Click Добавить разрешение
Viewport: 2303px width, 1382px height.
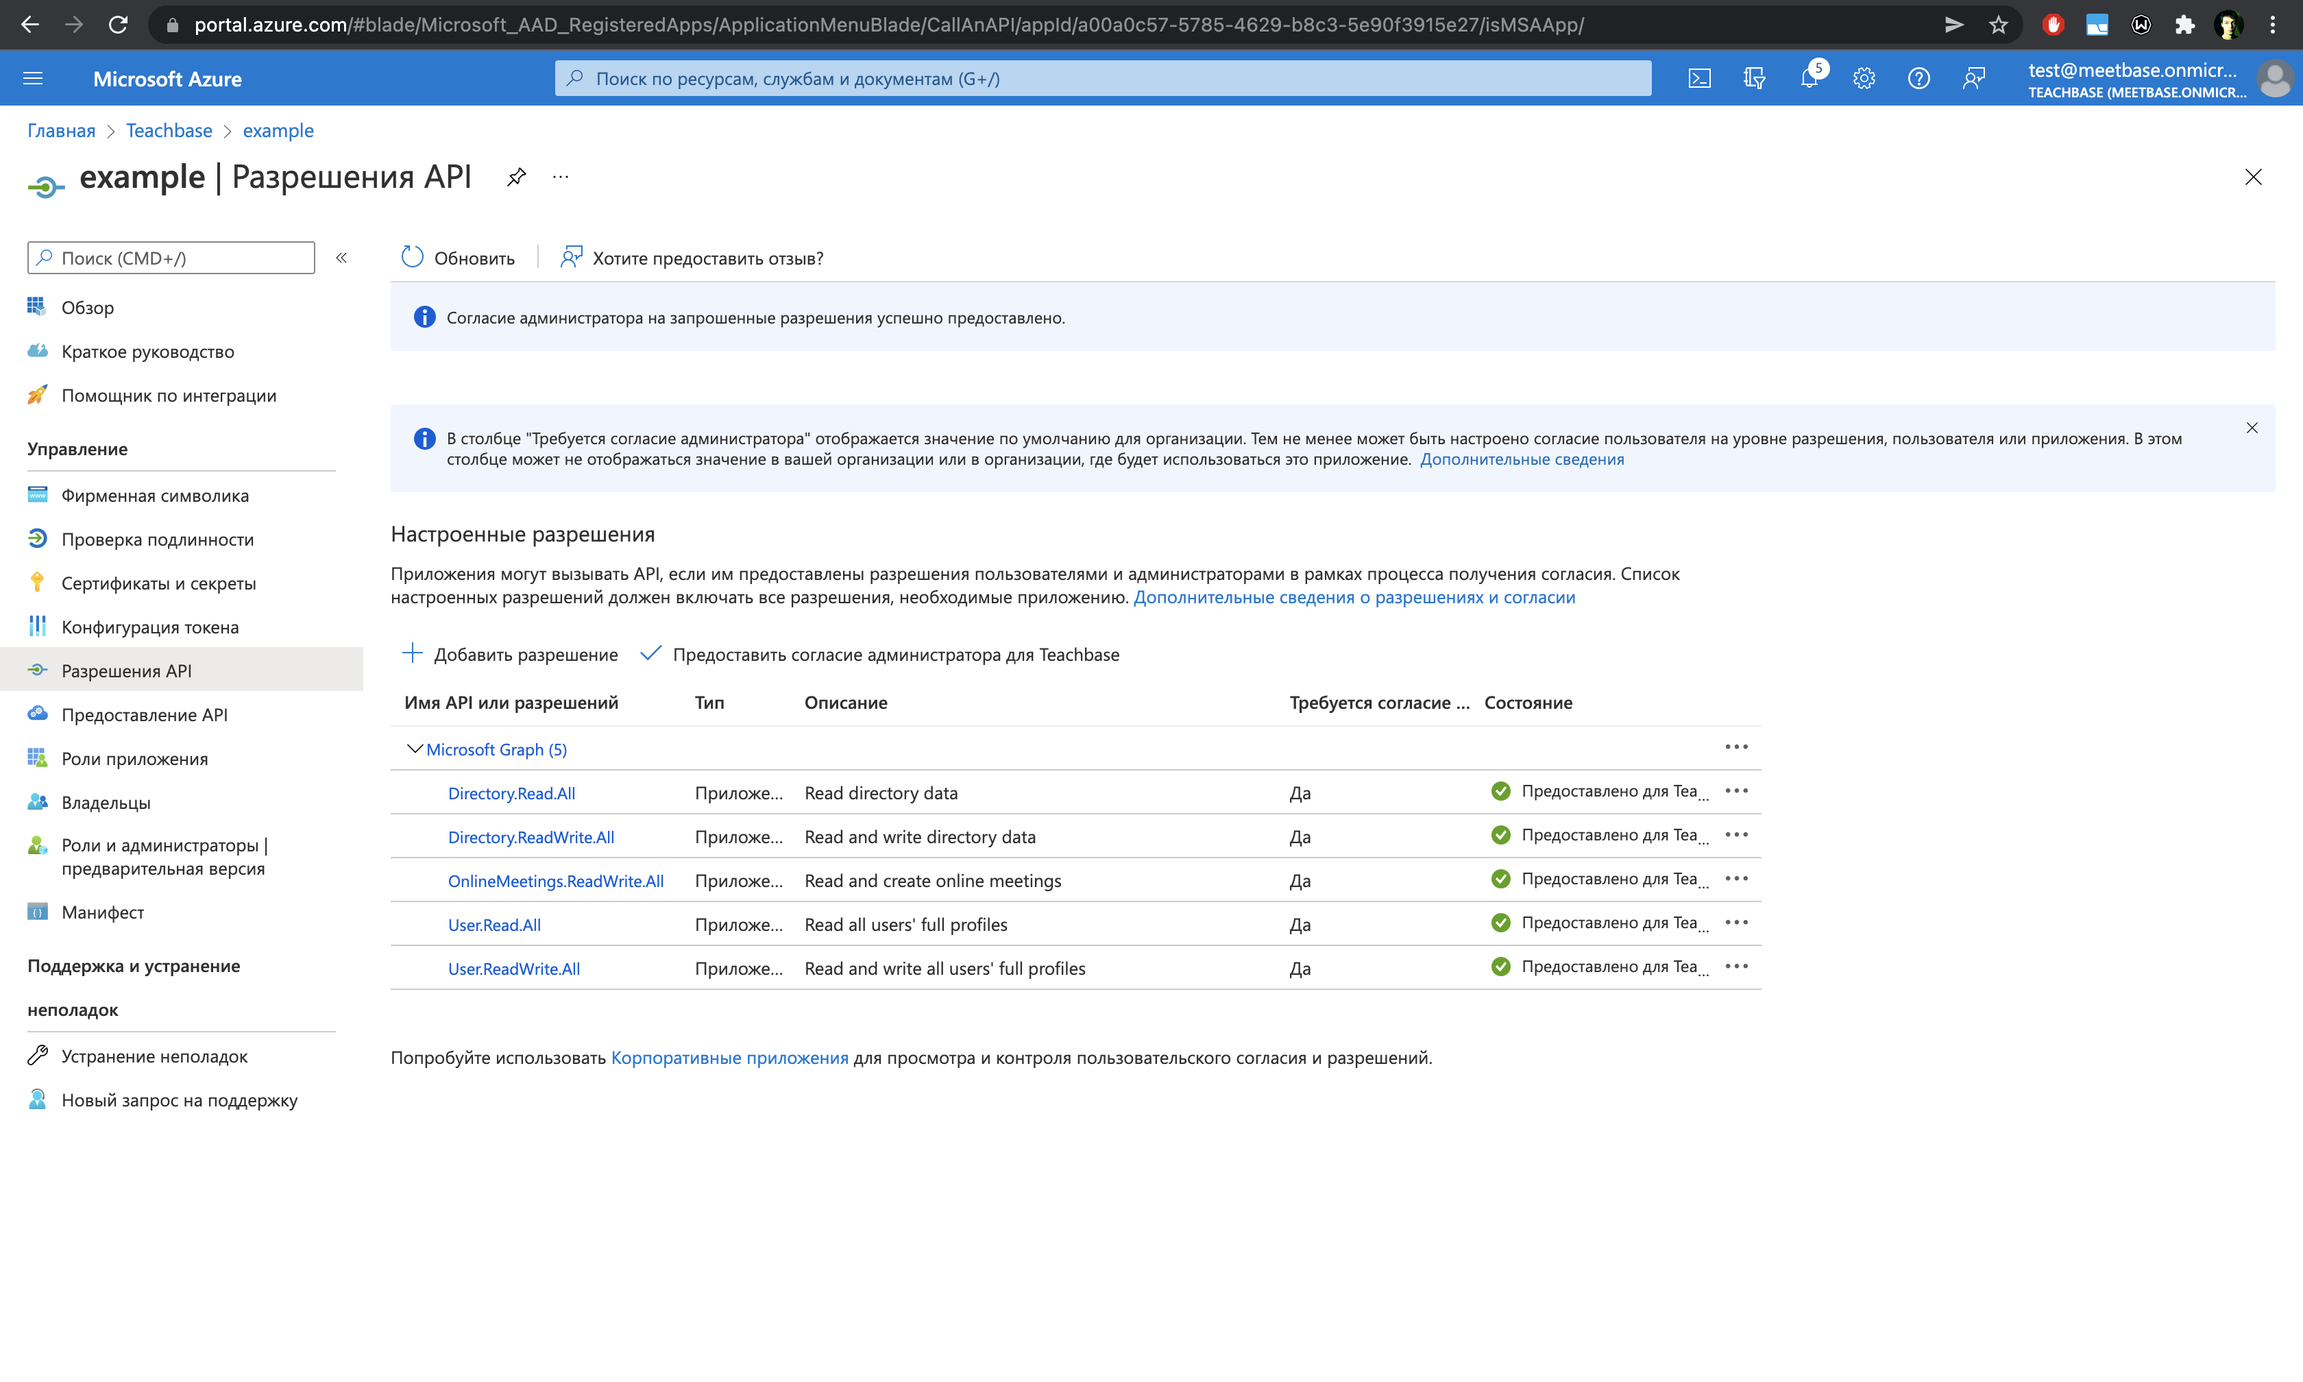coord(509,655)
